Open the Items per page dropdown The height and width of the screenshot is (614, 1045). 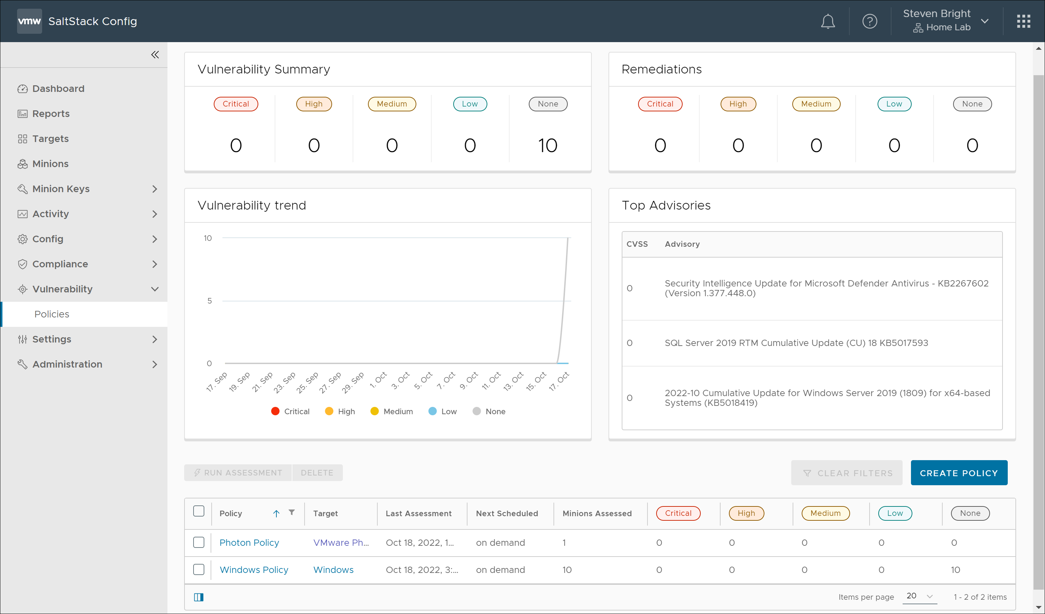[919, 596]
